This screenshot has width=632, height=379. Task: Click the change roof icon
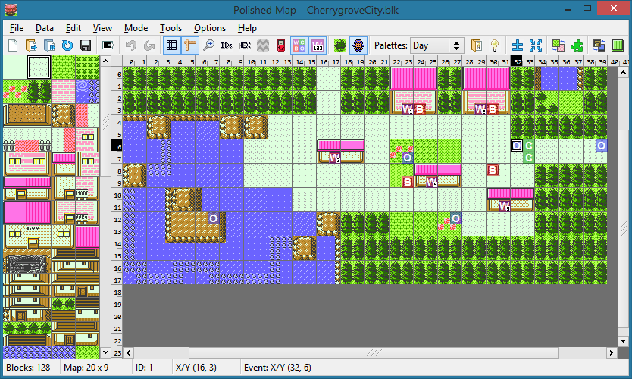click(599, 45)
